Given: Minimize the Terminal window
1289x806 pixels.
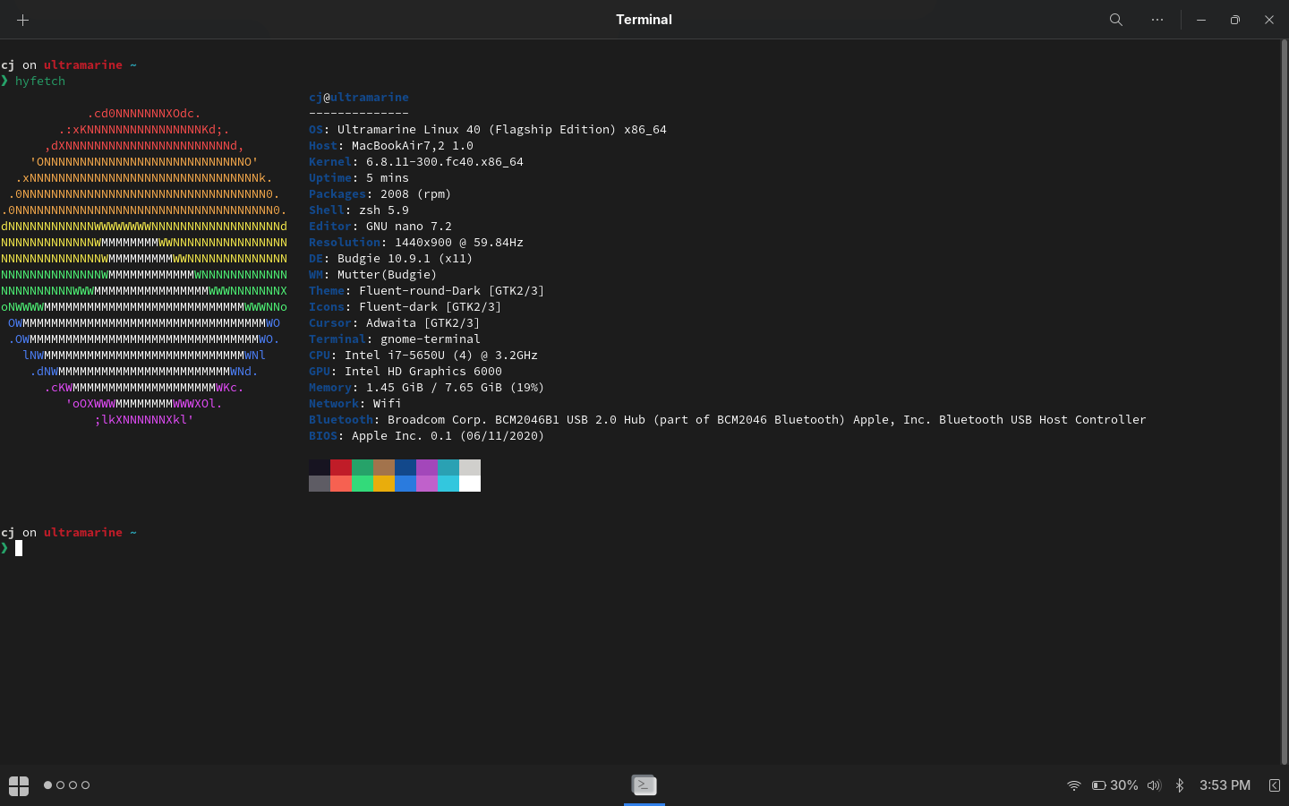Looking at the screenshot, I should coord(1201,20).
